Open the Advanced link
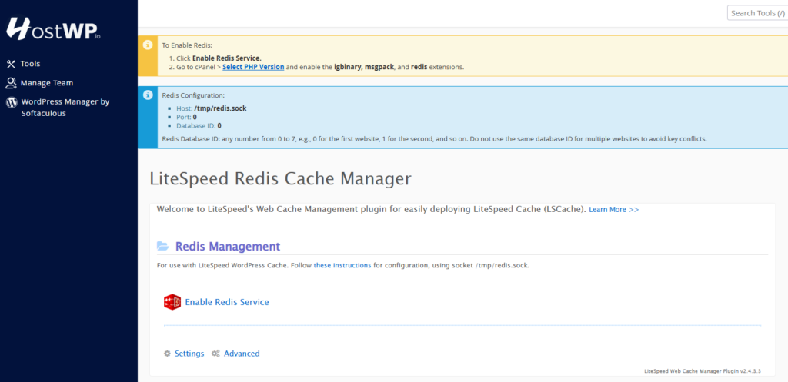 click(242, 354)
